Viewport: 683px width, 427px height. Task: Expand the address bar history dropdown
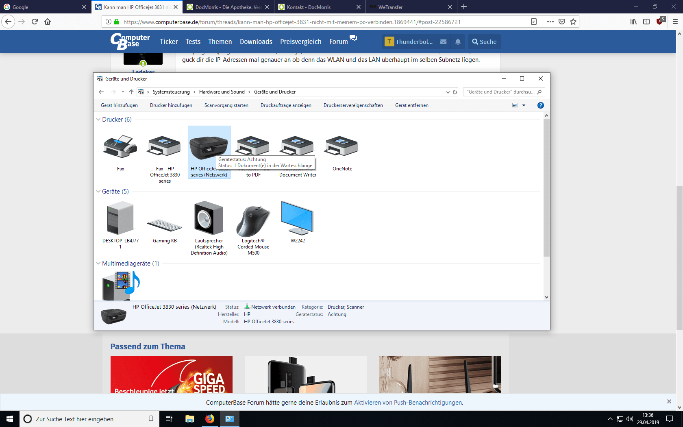[x=448, y=92]
